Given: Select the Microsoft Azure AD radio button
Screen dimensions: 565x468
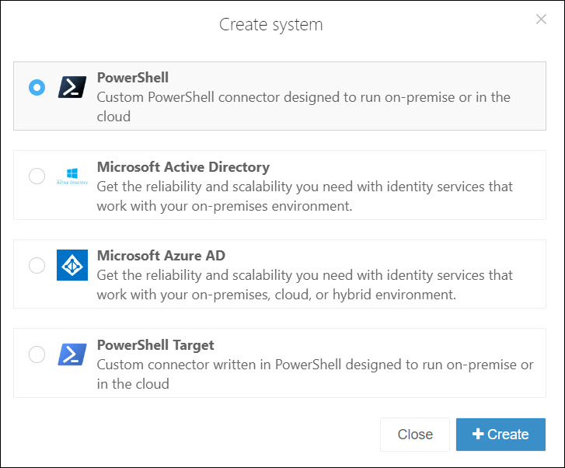Looking at the screenshot, I should point(37,265).
